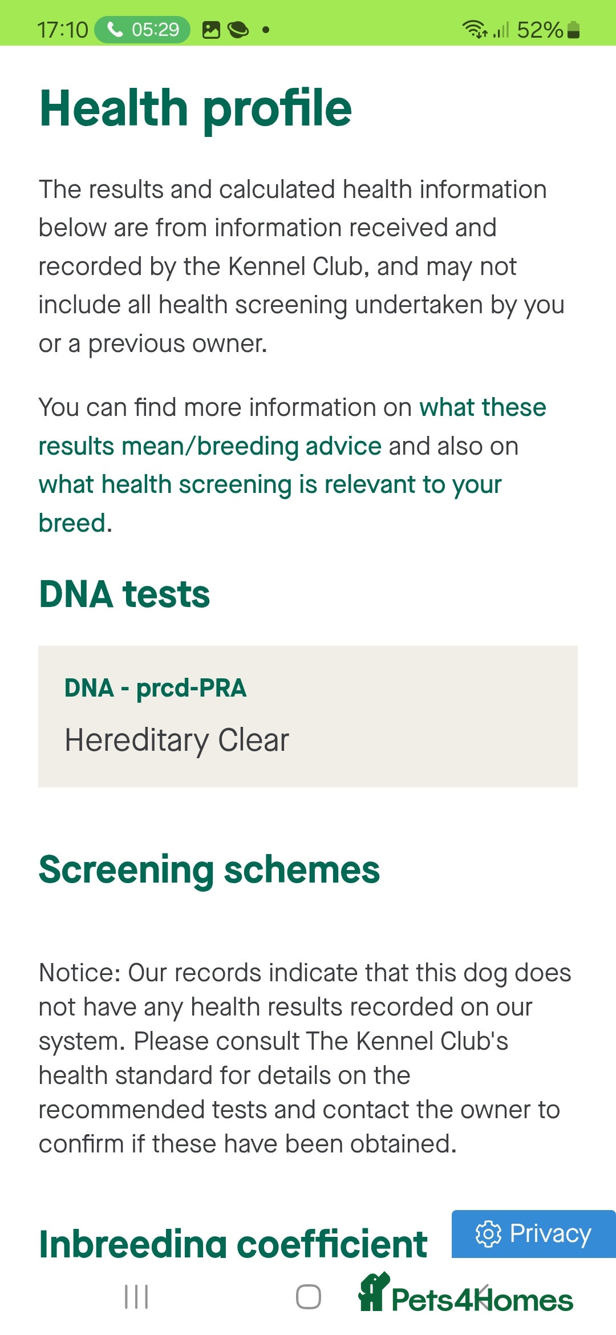Tap the Hereditary Clear result text
The image size is (616, 1335).
(x=177, y=741)
